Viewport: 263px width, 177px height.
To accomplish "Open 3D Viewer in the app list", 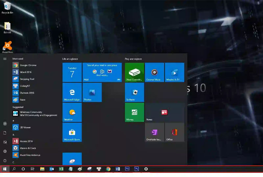I will [35, 127].
